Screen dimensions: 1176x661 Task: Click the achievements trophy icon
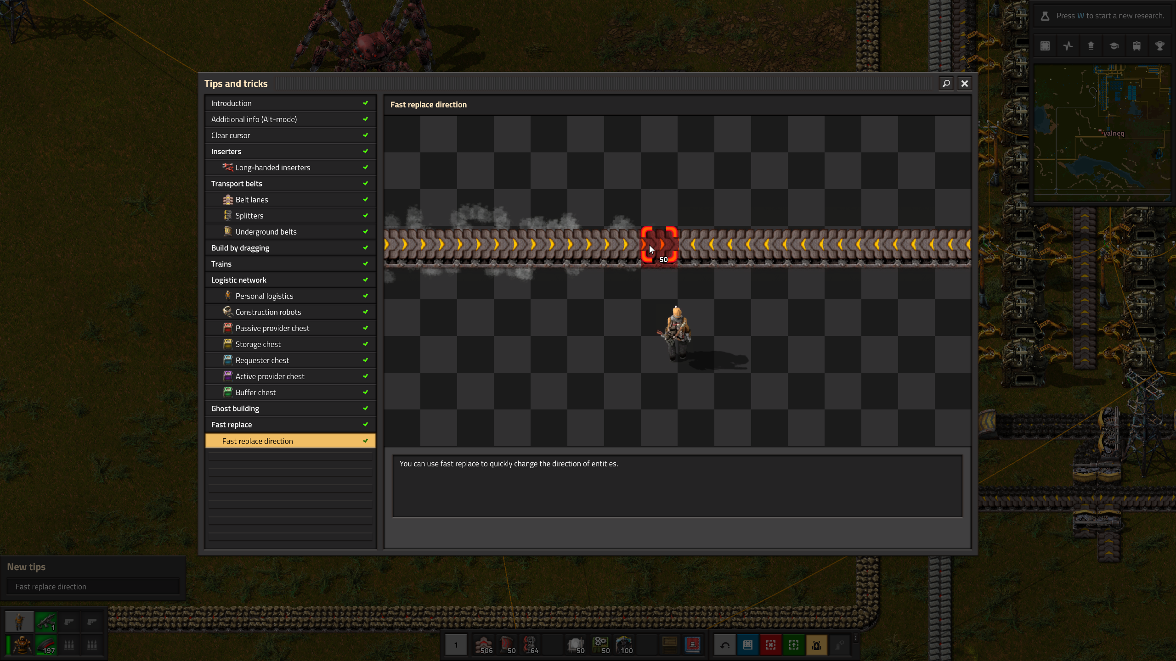1159,46
